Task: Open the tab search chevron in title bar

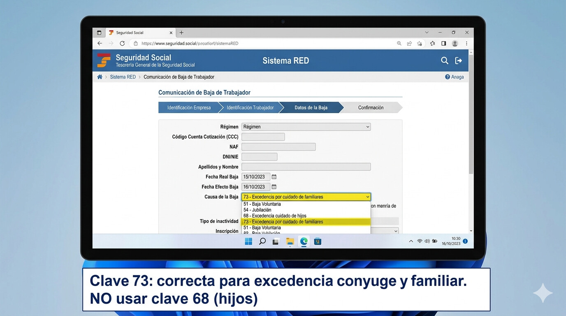Action: pos(427,33)
